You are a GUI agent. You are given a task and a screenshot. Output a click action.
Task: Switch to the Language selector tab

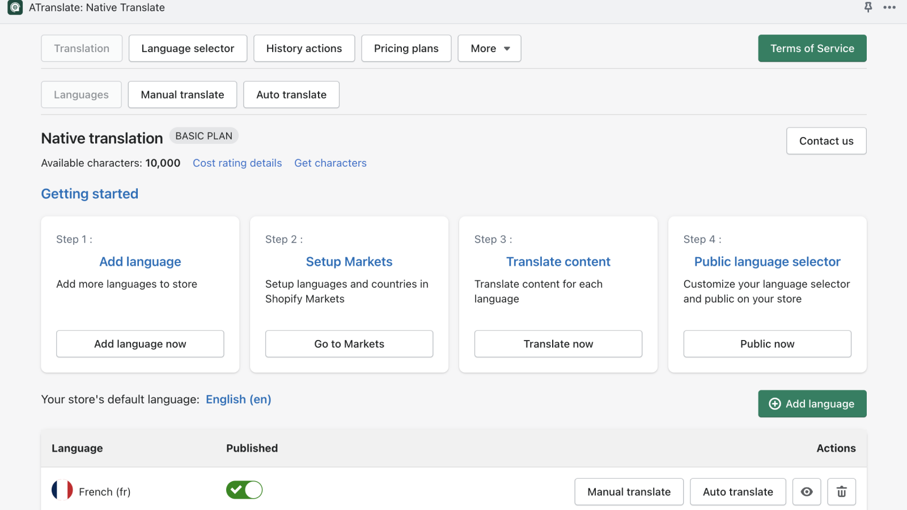point(188,48)
